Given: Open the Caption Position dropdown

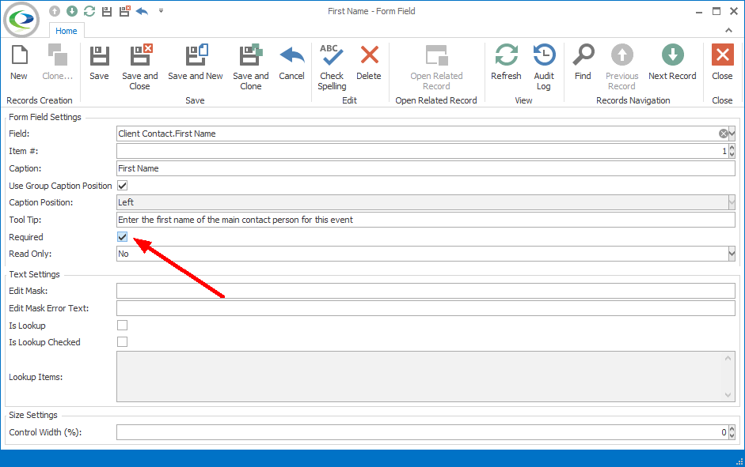Looking at the screenshot, I should [732, 202].
